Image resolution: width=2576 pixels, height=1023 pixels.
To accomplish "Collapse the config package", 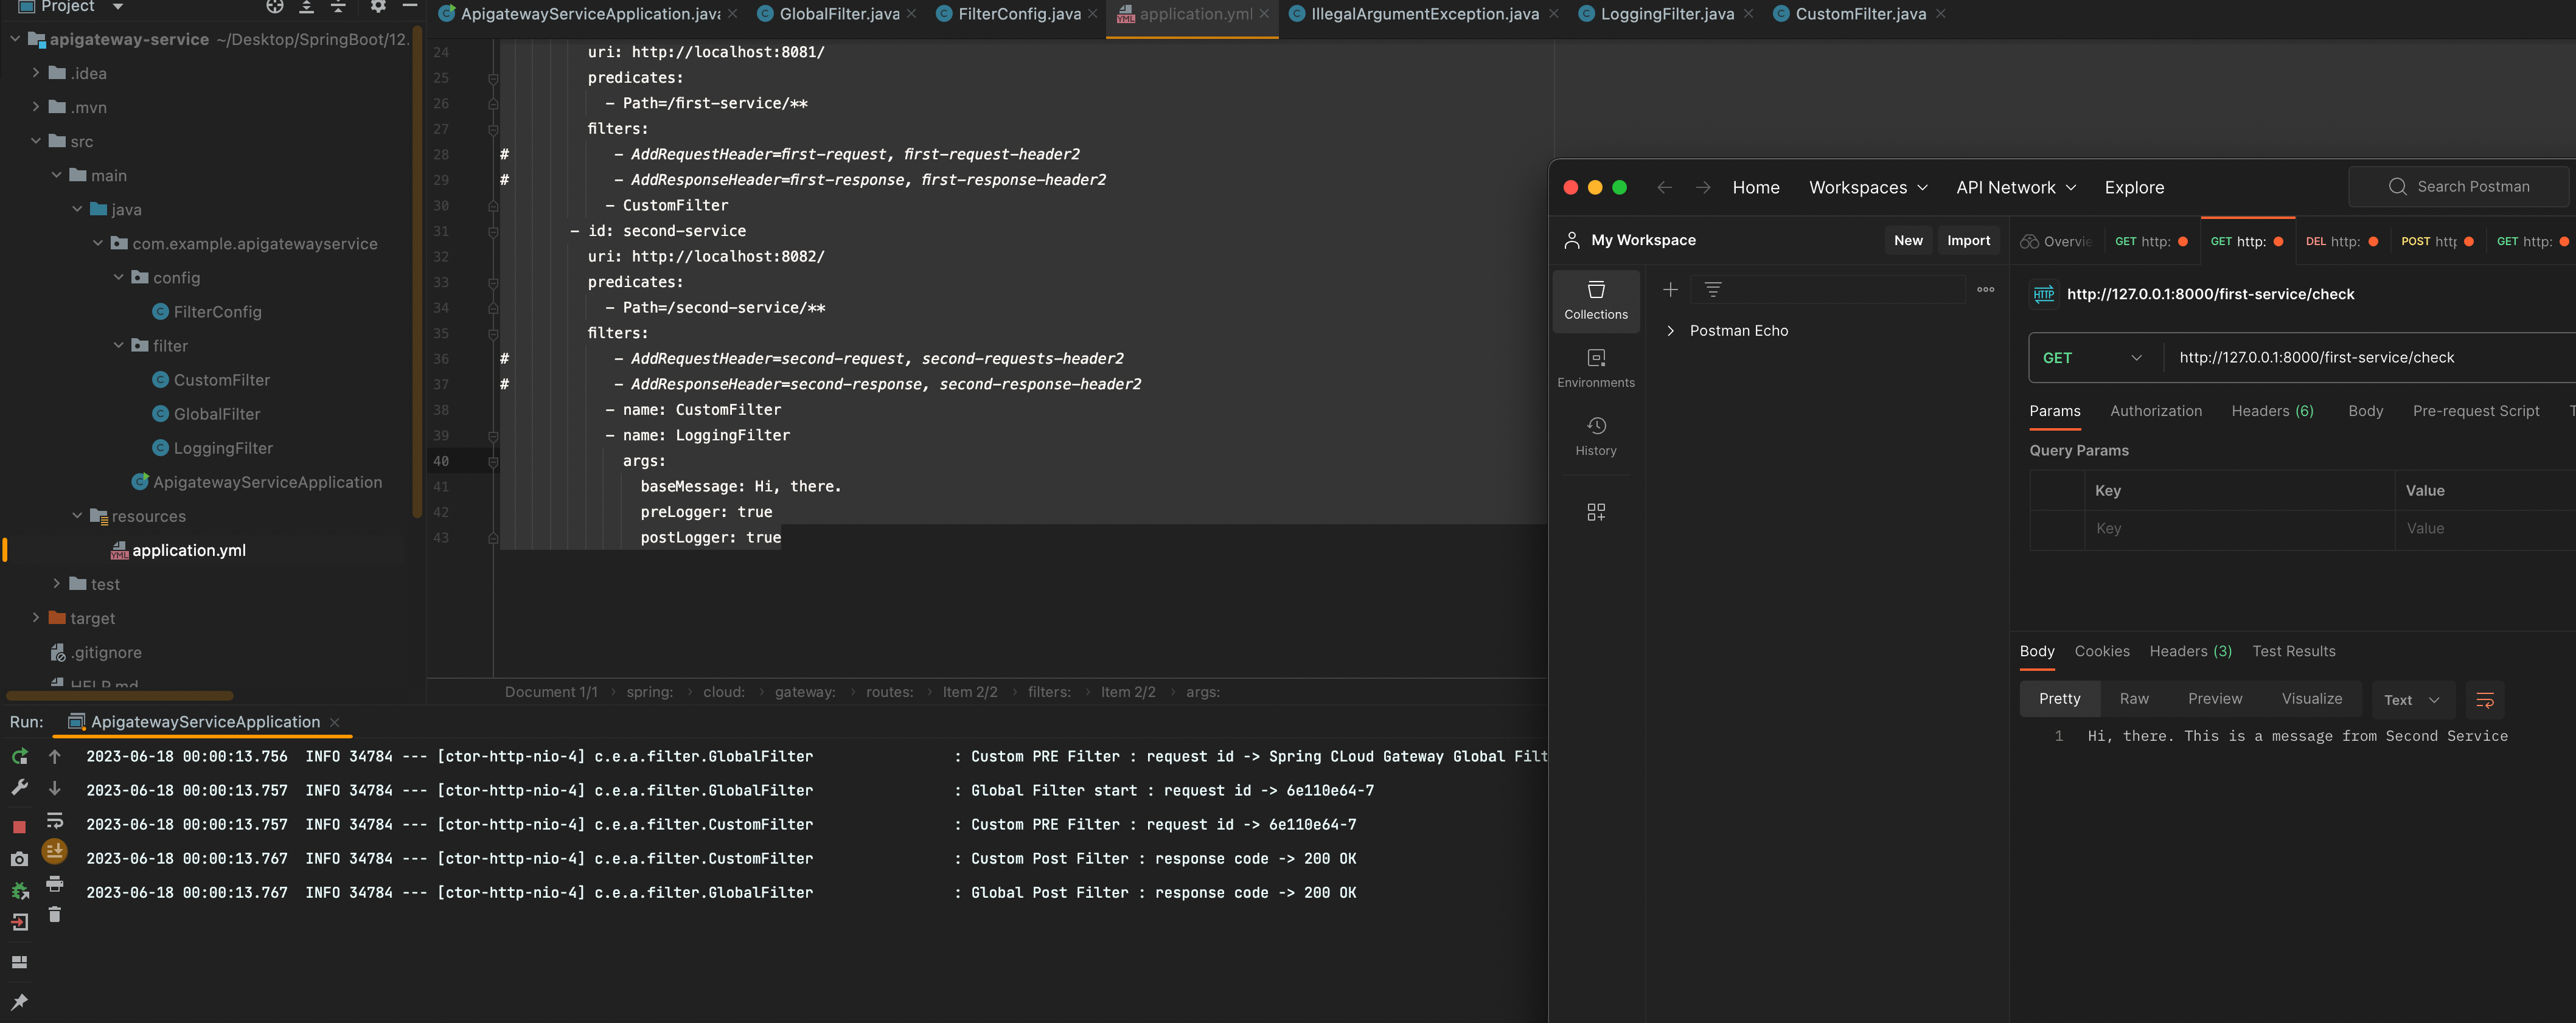I will 119,277.
